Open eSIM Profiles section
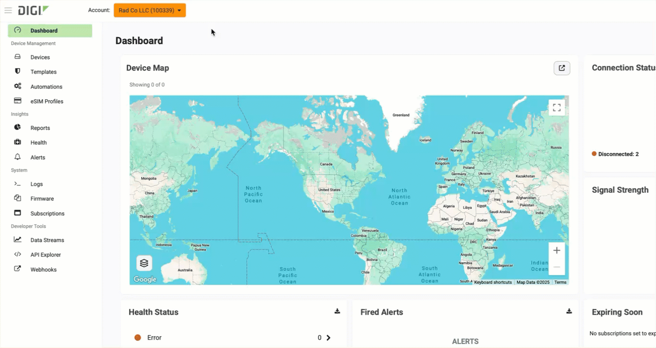Viewport: 656px width, 348px height. tap(47, 101)
